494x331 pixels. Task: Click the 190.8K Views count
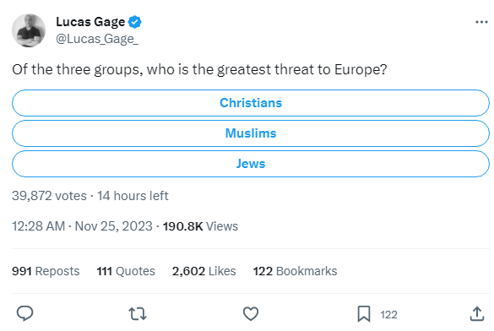point(200,226)
